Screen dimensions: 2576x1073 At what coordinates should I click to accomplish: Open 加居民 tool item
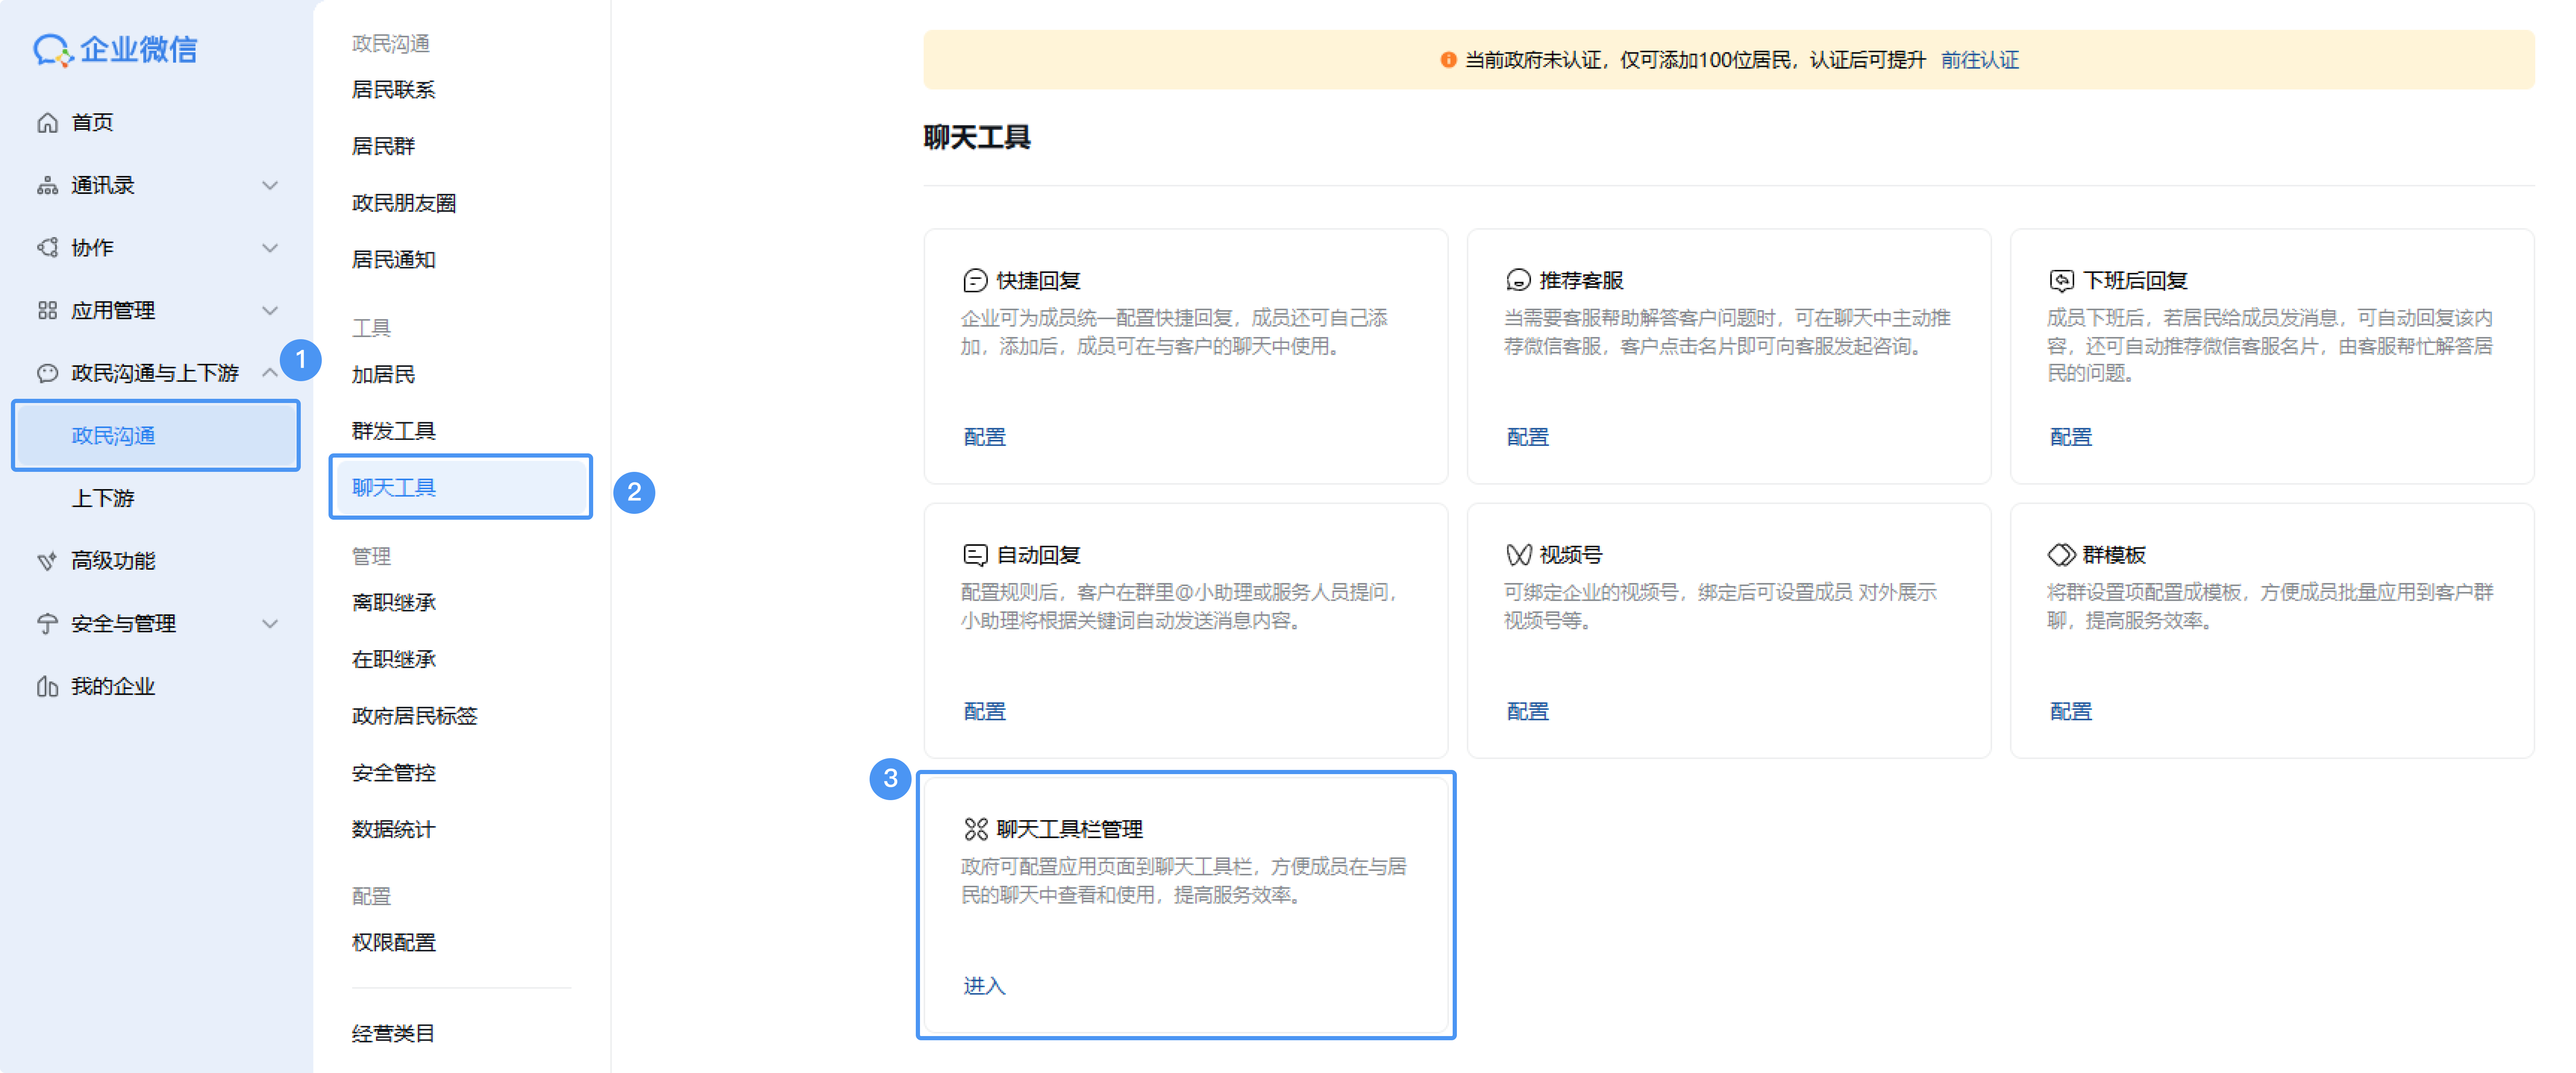pos(383,374)
